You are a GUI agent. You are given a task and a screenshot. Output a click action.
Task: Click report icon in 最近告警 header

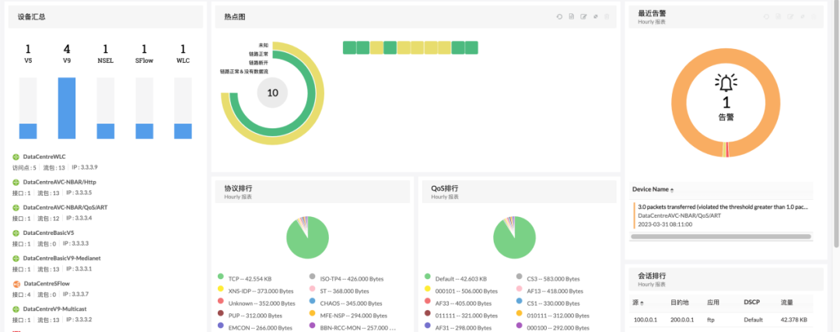tap(779, 16)
